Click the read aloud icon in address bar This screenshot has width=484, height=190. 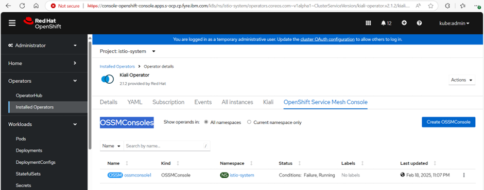[419, 6]
